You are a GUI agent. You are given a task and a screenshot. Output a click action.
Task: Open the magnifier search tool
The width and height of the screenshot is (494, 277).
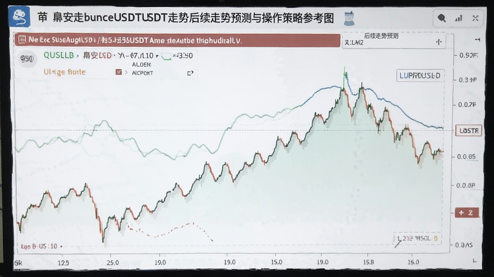click(x=442, y=18)
